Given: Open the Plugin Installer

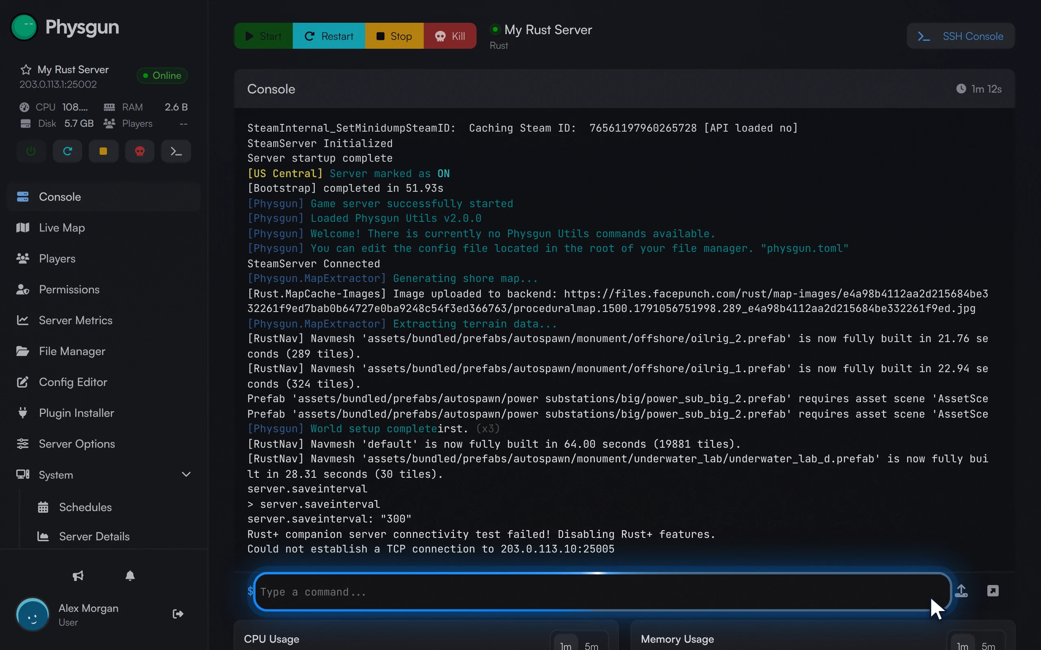Looking at the screenshot, I should 104,413.
